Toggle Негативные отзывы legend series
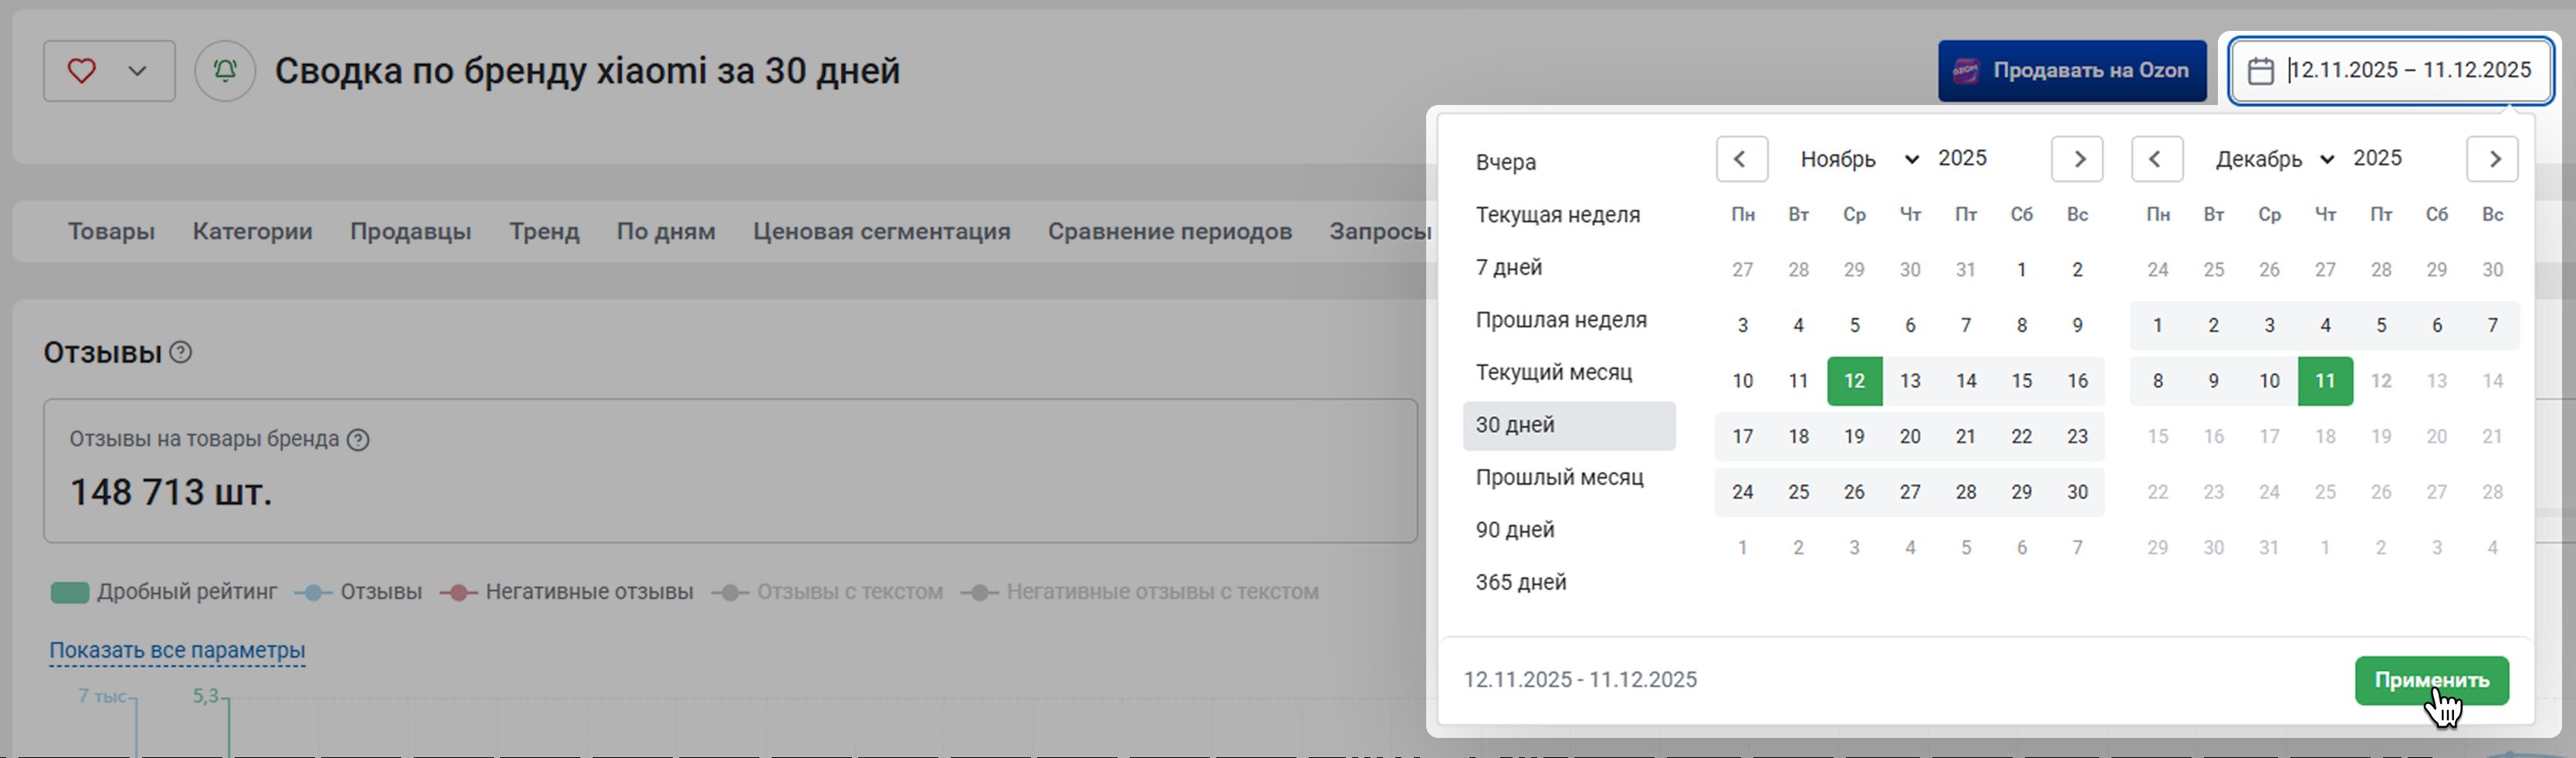2576x758 pixels. point(567,592)
